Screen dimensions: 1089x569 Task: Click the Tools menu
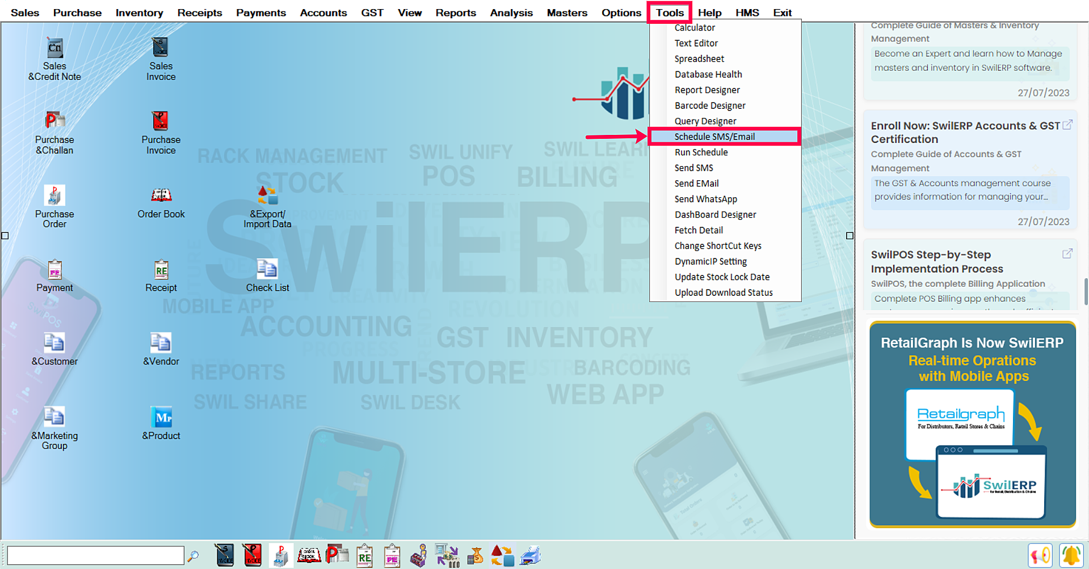(x=670, y=12)
